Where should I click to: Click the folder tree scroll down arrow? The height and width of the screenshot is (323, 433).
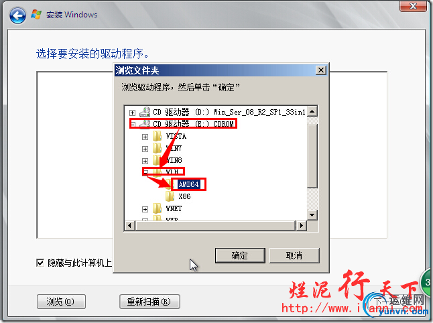point(312,215)
